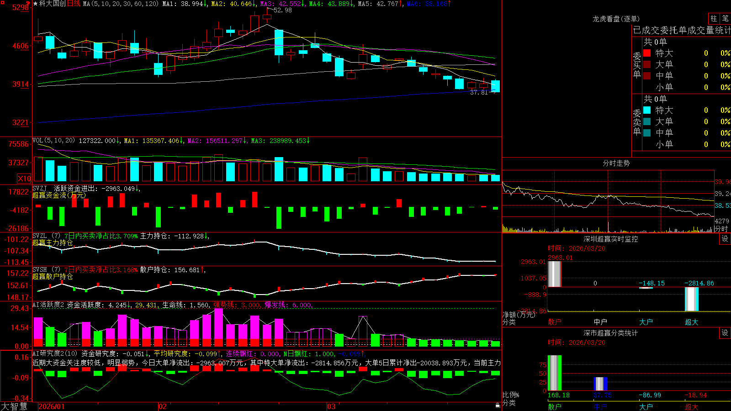This screenshot has width=731, height=411.
Task: Select the SVSH (7) indicator name
Action: point(47,270)
